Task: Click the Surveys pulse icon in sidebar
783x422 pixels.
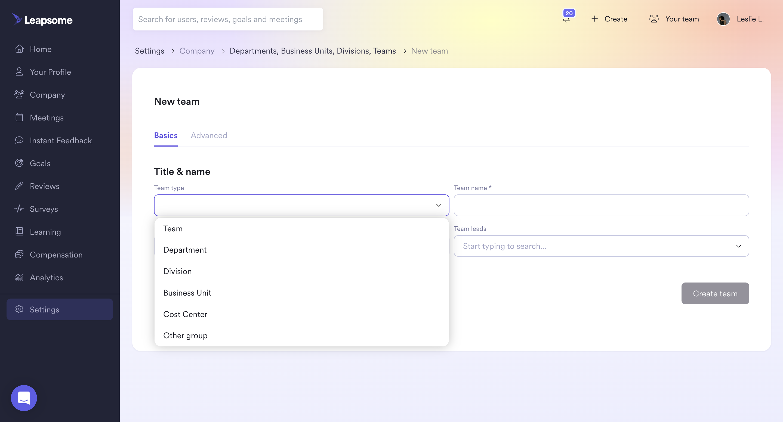Action: point(19,209)
